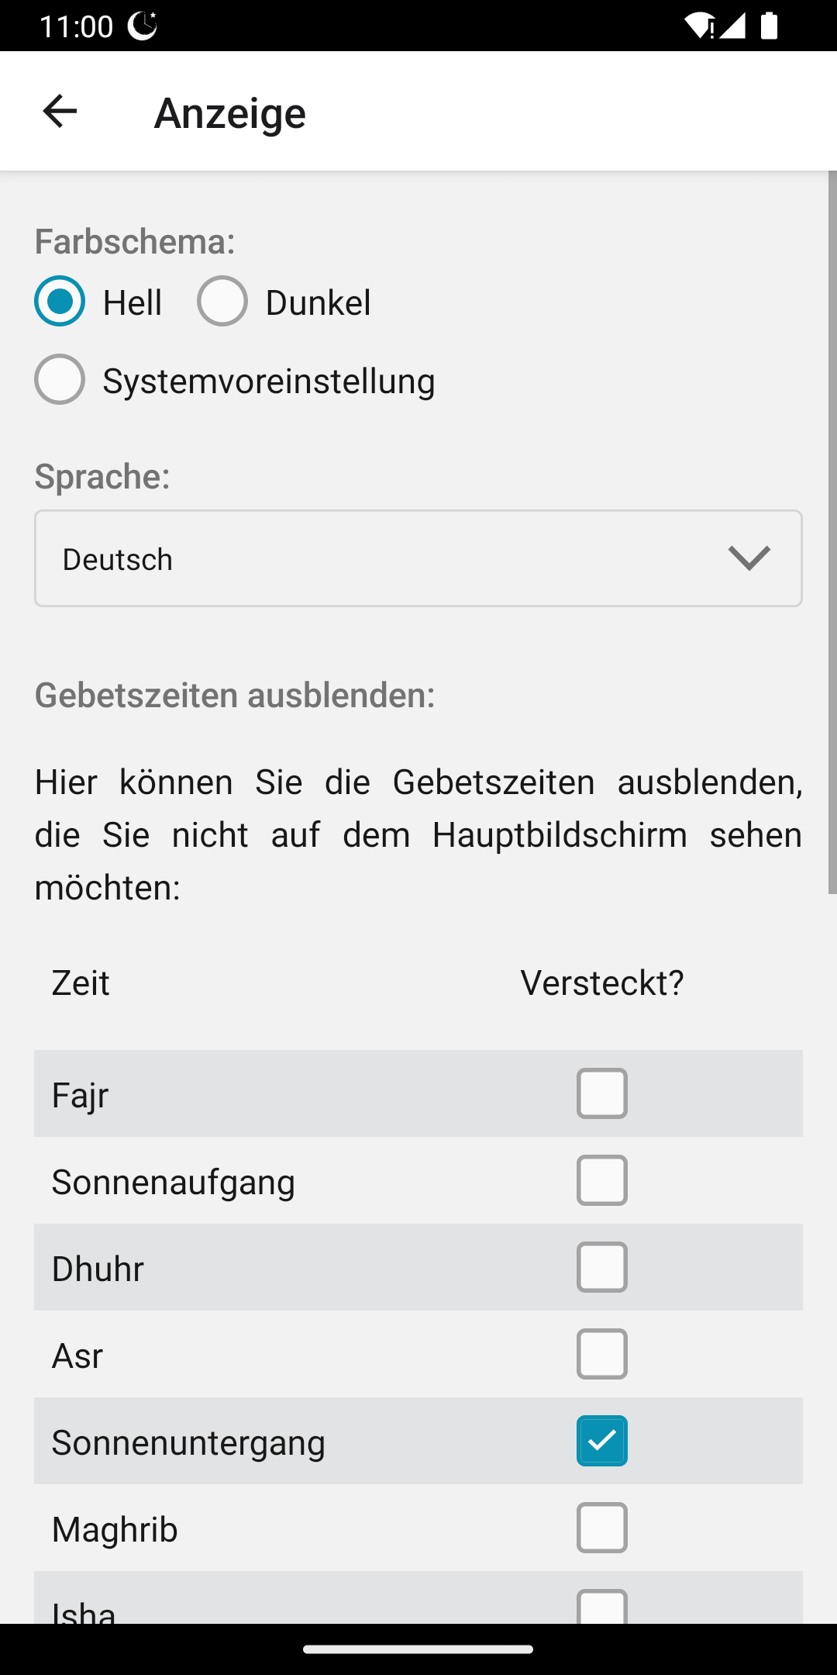Check the Sonnenaufgang hidden checkbox

(602, 1180)
